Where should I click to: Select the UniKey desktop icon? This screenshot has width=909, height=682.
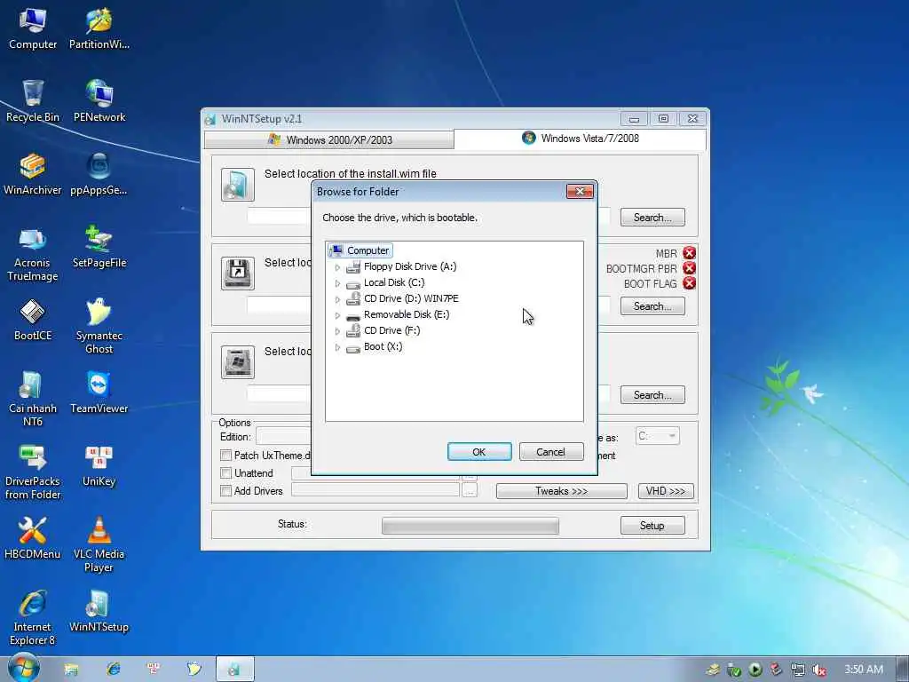(99, 465)
